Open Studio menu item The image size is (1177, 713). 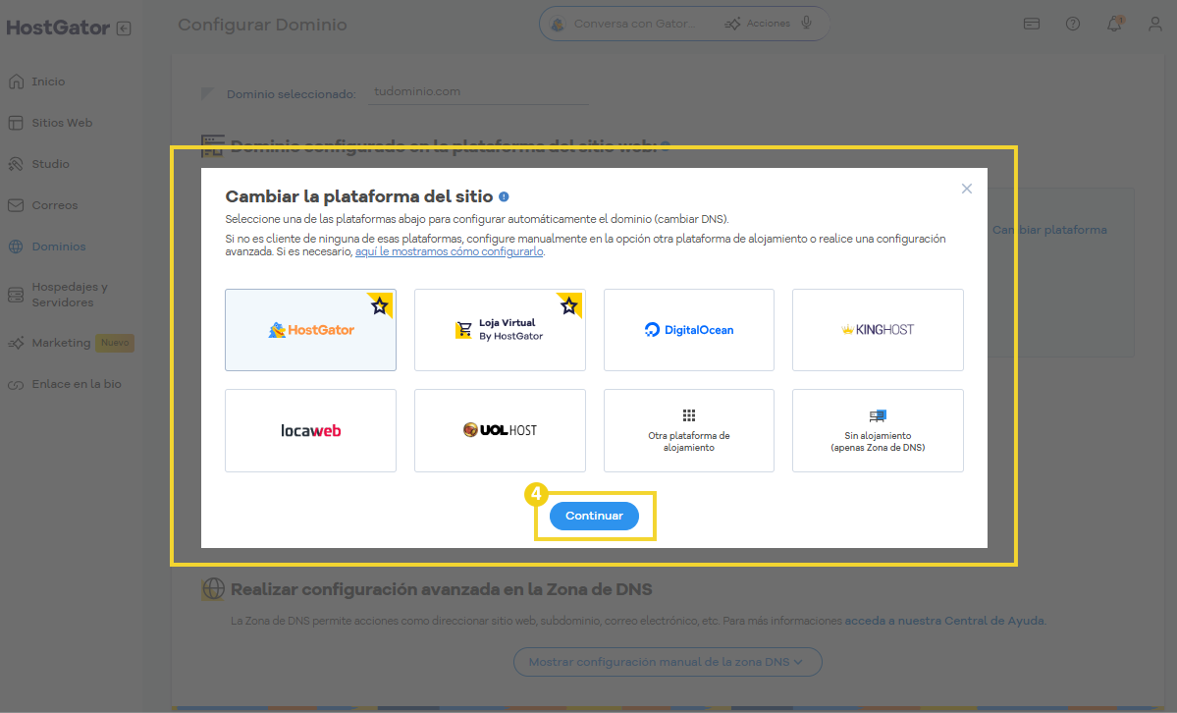pos(50,164)
